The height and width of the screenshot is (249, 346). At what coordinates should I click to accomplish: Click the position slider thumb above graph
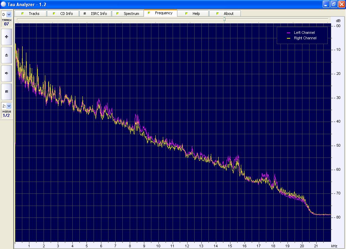point(224,19)
